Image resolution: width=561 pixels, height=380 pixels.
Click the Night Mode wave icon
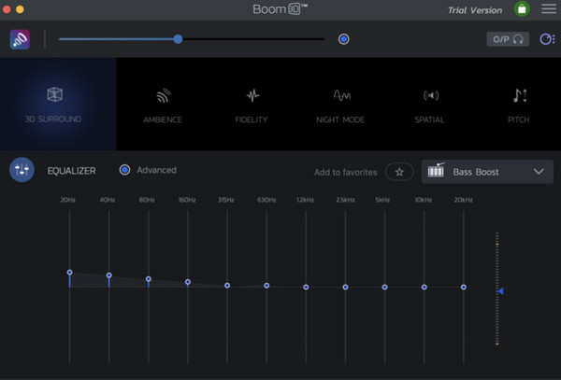click(x=342, y=95)
